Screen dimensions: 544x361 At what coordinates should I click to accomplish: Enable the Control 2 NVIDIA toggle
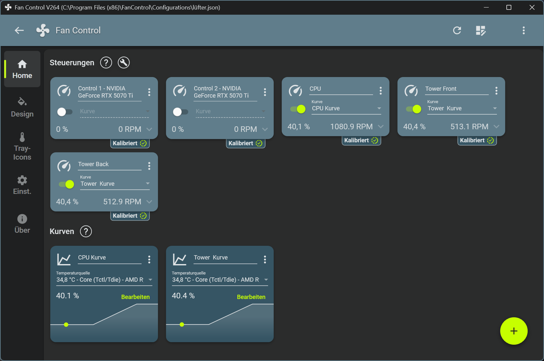[x=180, y=112]
